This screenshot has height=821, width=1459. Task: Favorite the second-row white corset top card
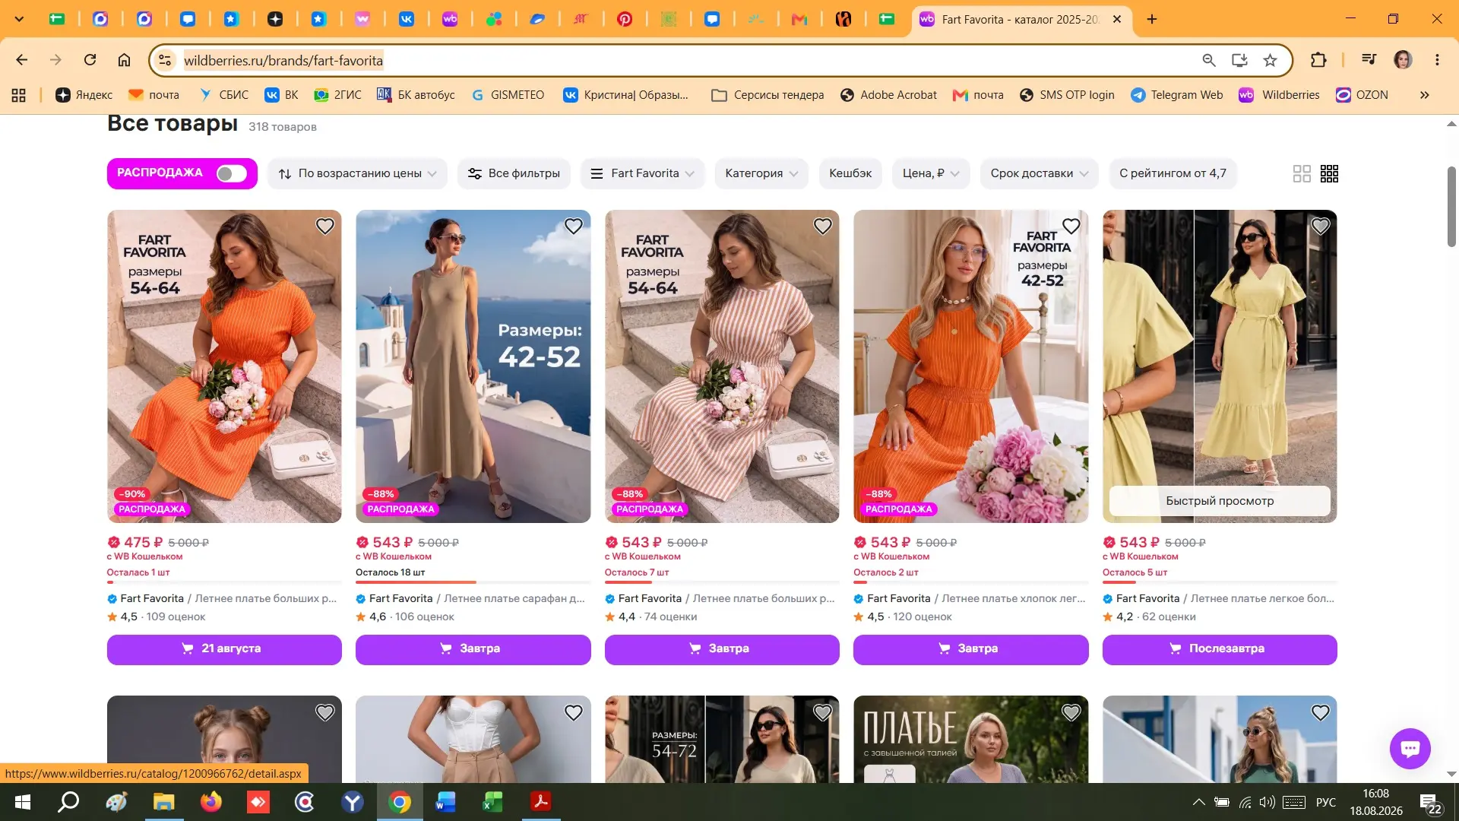coord(574,713)
